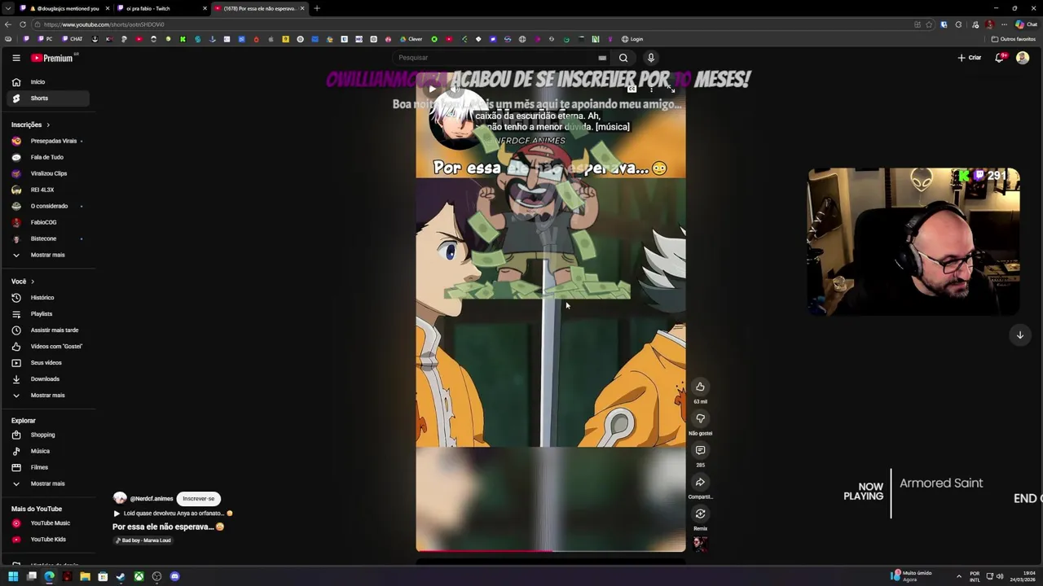Open File Explorer from the taskbar

(85, 576)
